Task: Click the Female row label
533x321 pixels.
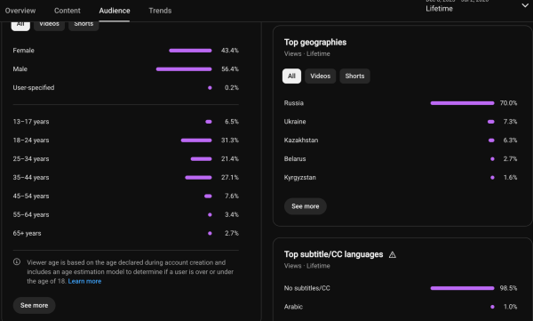Action: click(23, 51)
